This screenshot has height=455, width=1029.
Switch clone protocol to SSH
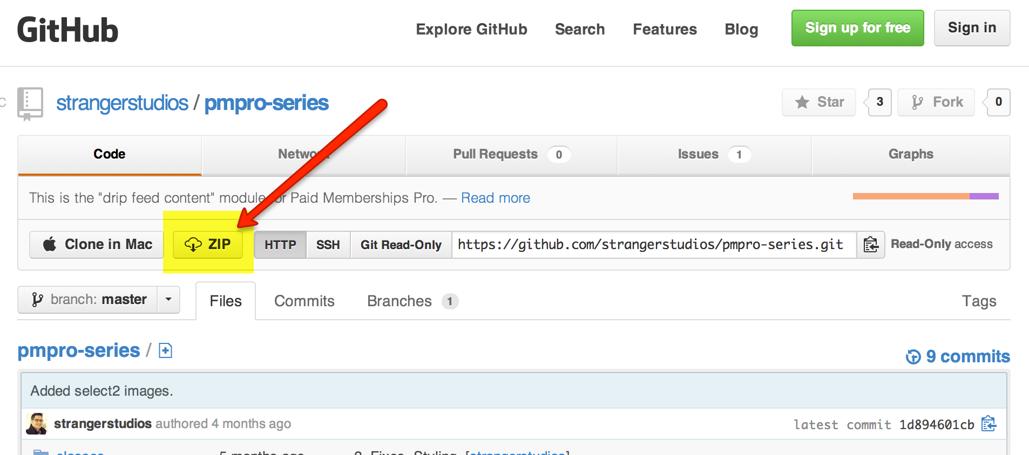click(328, 245)
